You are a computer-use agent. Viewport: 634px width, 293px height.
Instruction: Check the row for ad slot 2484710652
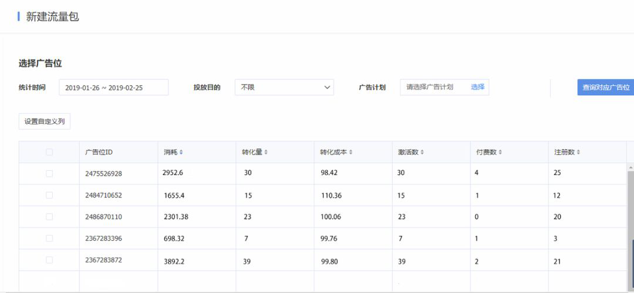(x=49, y=195)
